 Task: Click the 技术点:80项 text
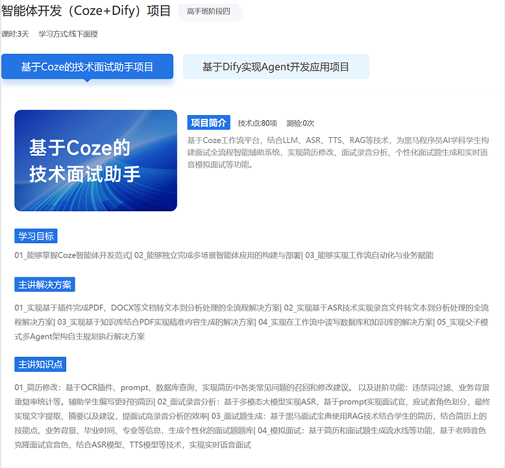click(257, 123)
